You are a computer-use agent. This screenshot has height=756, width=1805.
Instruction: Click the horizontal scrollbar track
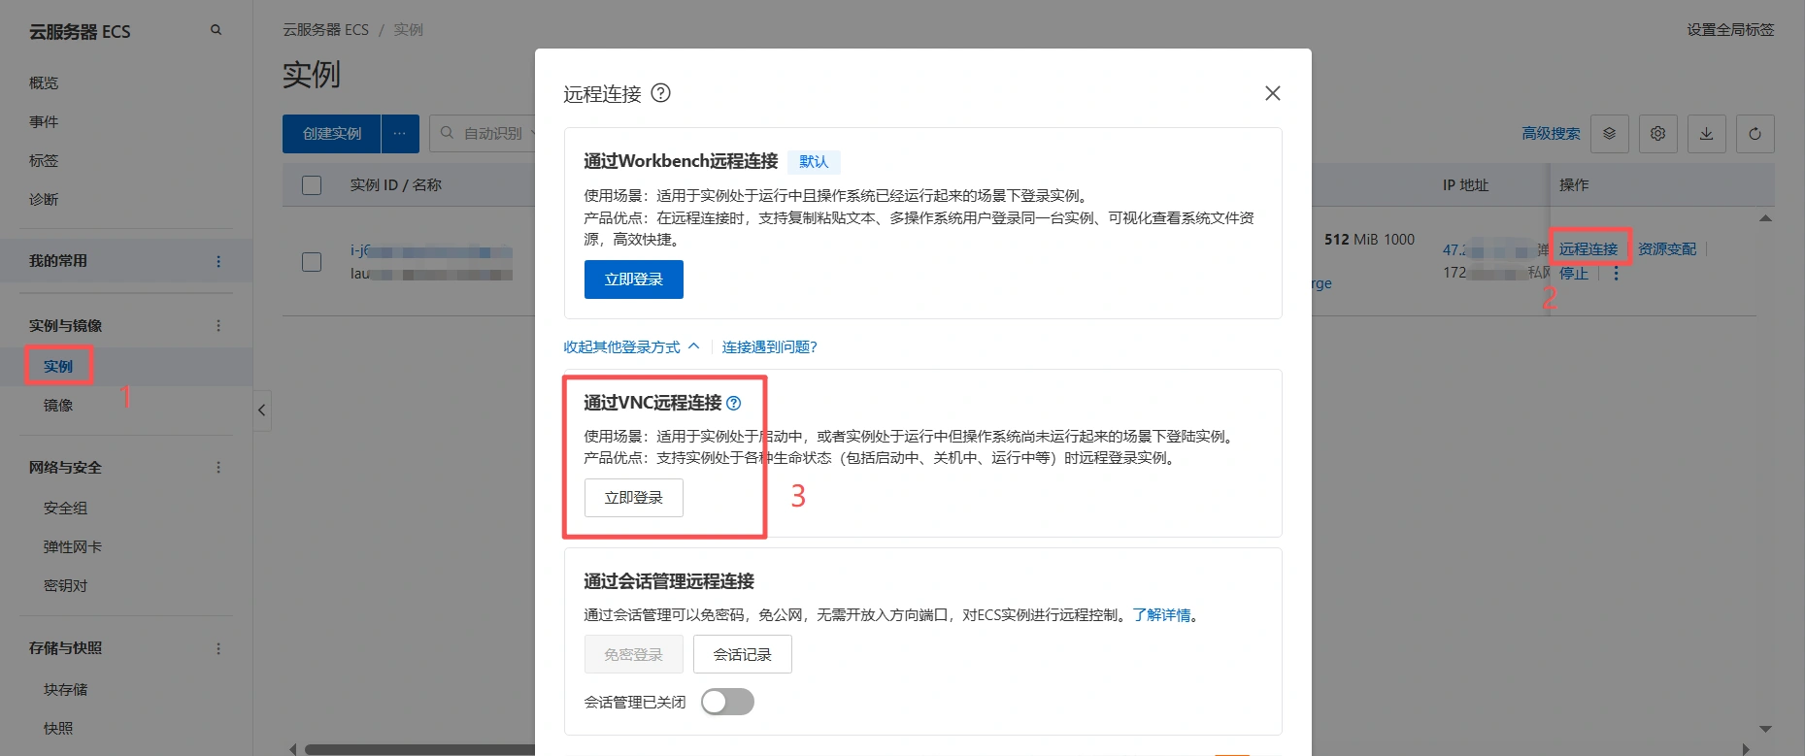419,749
